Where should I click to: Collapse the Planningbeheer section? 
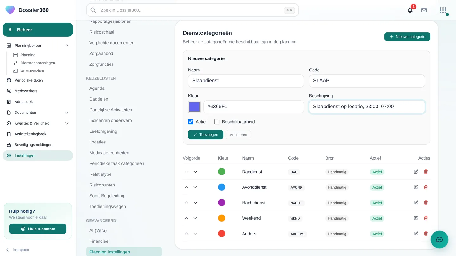point(67,46)
